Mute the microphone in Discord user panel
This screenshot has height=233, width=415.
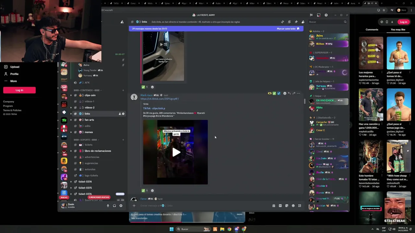(108, 205)
